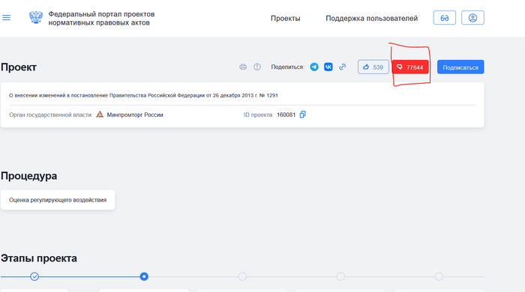Go to Проекты menu item

[x=285, y=19]
